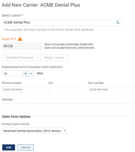Screen dimensions: 135x152
Task: Click the magnifier search icon in carrier field
Action: point(118,22)
